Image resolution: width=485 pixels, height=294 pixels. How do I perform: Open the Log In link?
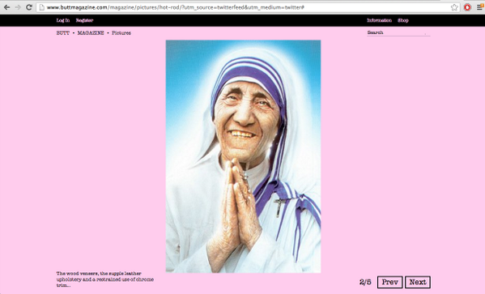pyautogui.click(x=63, y=20)
